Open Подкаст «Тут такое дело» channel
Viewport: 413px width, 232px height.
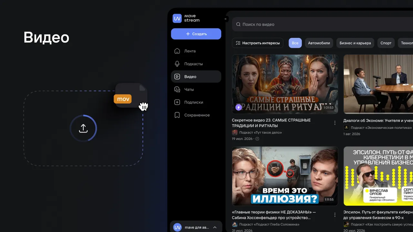(261, 132)
